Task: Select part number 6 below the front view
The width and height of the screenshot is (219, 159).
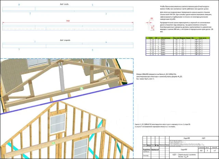Action: click(92, 50)
